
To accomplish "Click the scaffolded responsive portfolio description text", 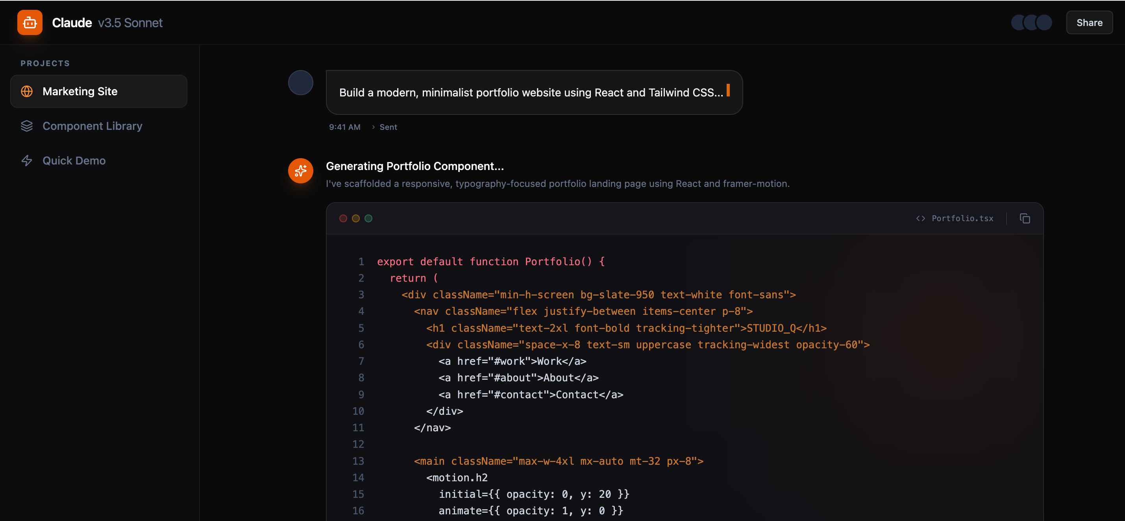I will (557, 183).
